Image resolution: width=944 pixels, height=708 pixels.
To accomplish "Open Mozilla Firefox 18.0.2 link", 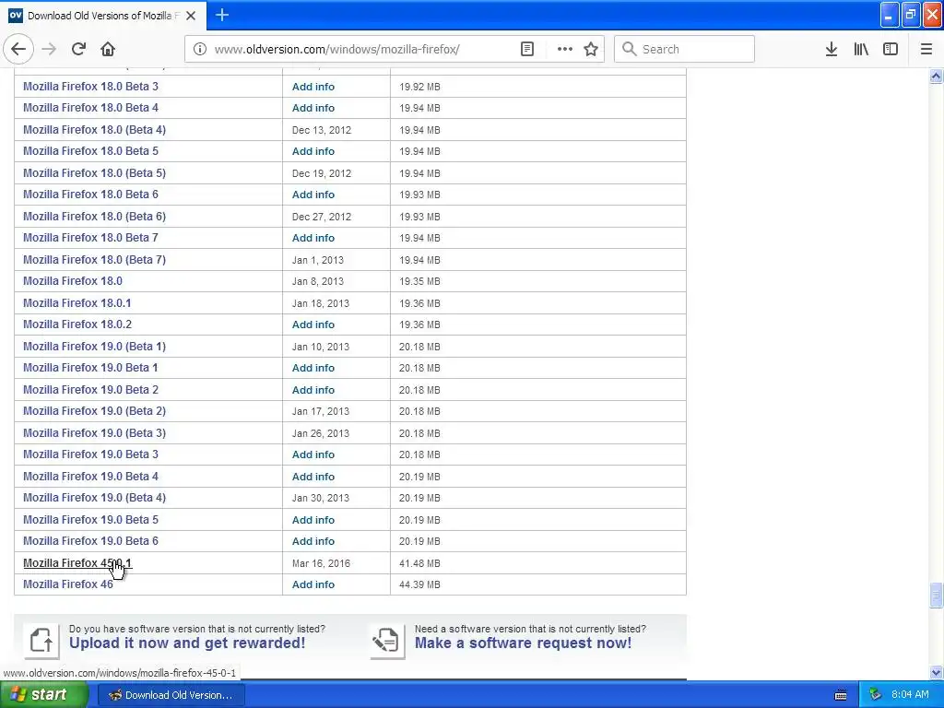I will 77,324.
